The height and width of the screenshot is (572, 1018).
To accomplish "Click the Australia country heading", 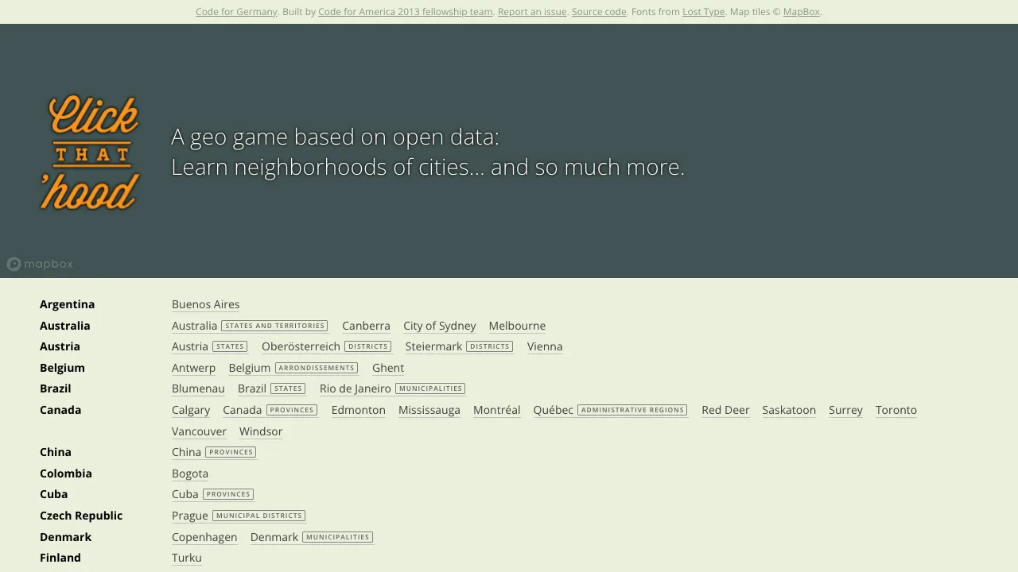I will pyautogui.click(x=65, y=326).
